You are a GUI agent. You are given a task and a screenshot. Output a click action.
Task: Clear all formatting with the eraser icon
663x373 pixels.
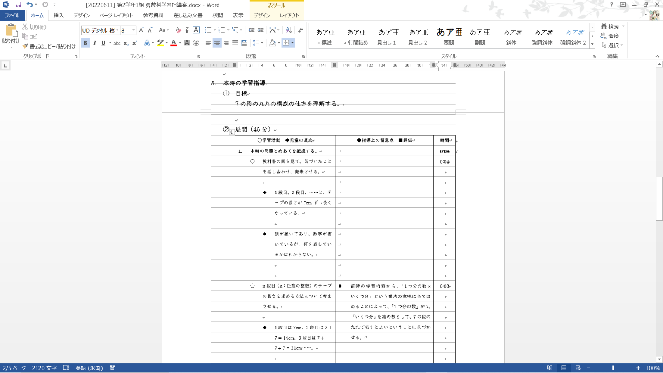point(178,30)
